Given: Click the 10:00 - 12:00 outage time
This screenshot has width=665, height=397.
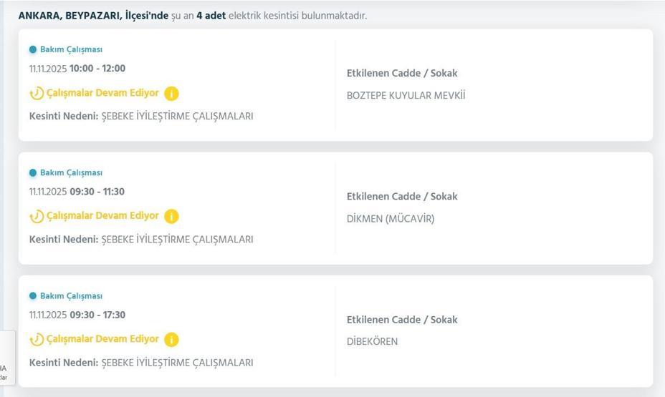Looking at the screenshot, I should [x=97, y=69].
